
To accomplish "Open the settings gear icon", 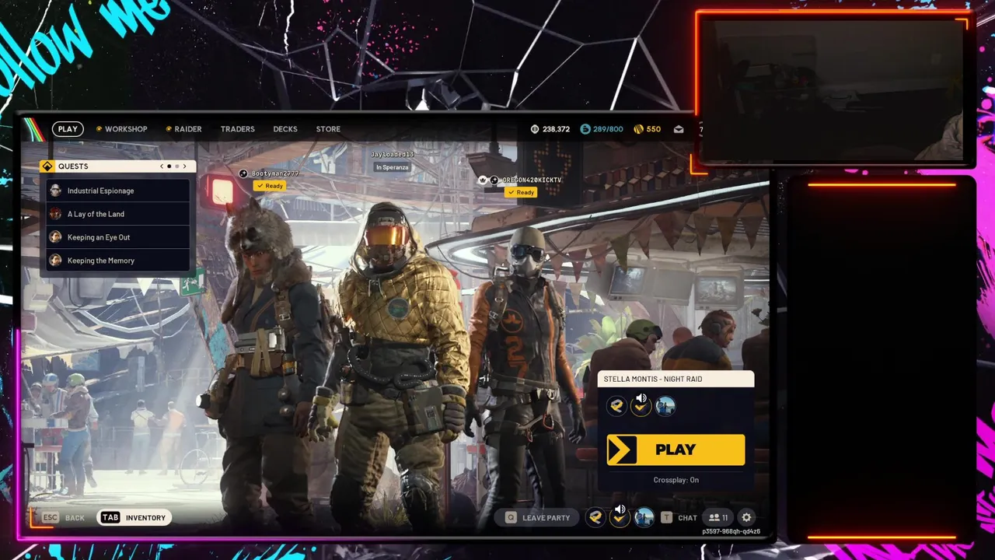I will point(746,517).
